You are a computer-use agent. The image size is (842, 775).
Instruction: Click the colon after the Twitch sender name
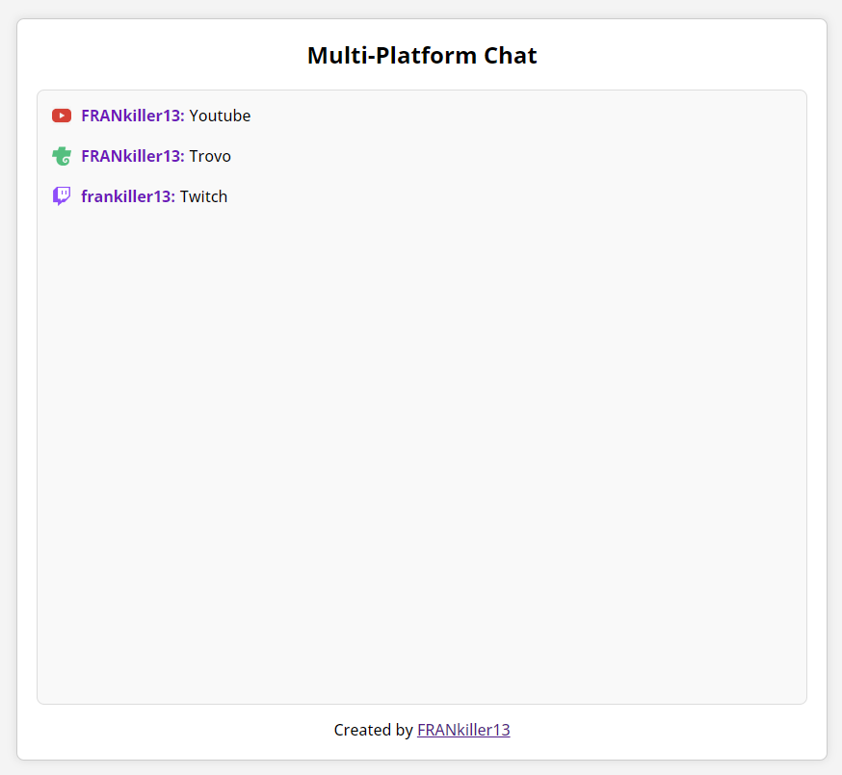pyautogui.click(x=172, y=198)
